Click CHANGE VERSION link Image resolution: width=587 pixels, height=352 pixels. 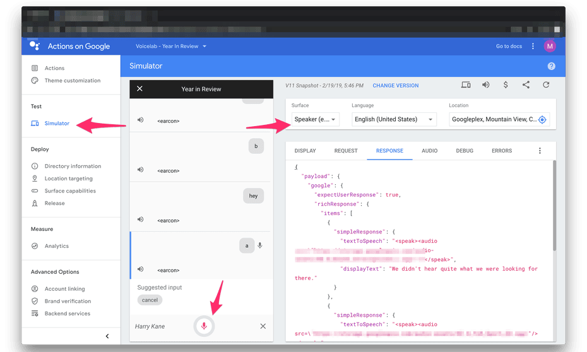click(x=395, y=86)
